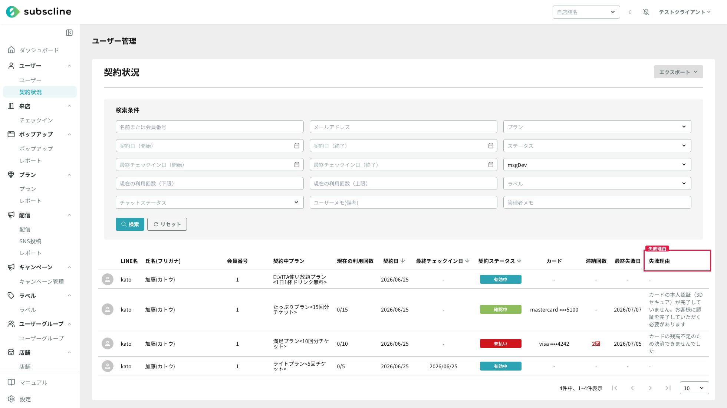Viewport: 727px width, 408px height.
Task: Collapse the sidebar with the panel icon
Action: (69, 33)
